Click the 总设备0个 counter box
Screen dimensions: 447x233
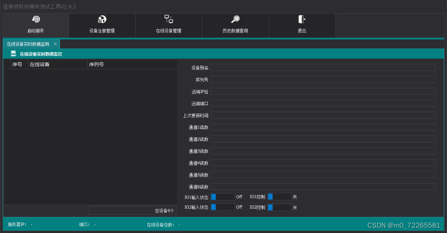coord(132,211)
